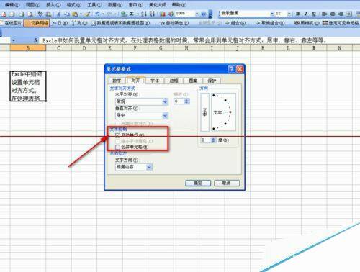
Task: Click the fx insert function icon
Action: (36, 40)
